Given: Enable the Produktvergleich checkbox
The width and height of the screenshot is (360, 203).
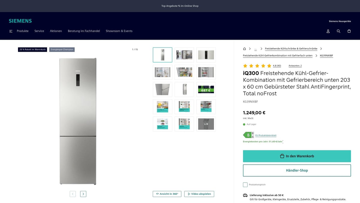Looking at the screenshot, I should coord(245,185).
